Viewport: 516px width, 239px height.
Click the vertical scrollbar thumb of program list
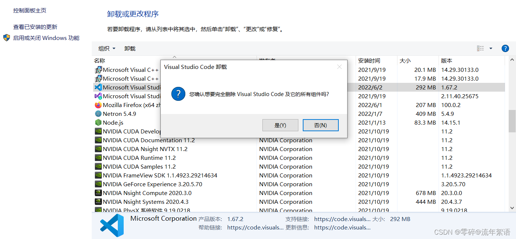(x=512, y=121)
